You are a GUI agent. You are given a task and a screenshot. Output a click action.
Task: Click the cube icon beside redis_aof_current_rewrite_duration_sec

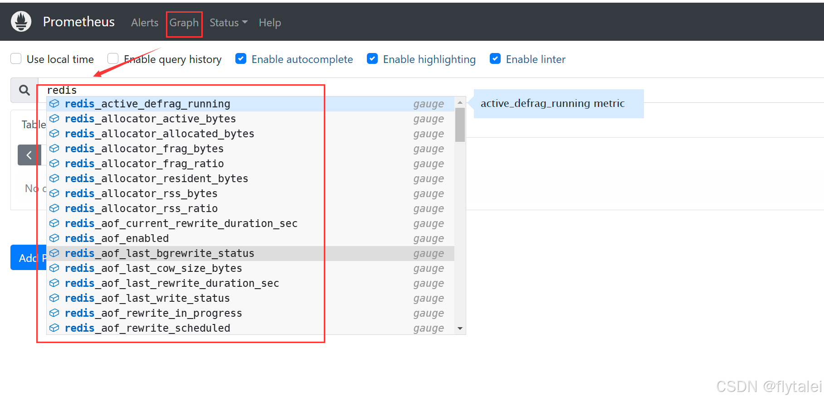[54, 223]
